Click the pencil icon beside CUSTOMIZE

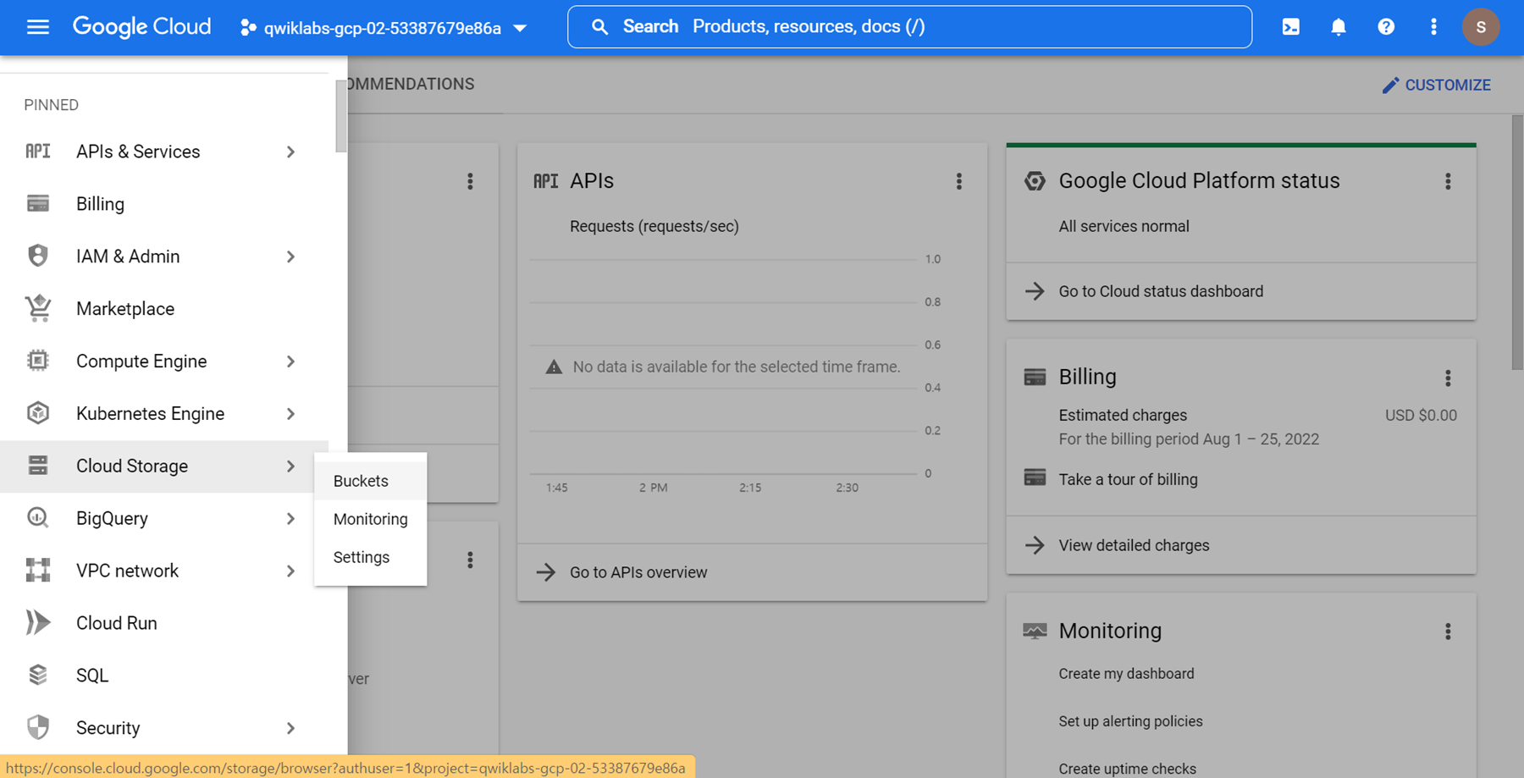tap(1390, 86)
